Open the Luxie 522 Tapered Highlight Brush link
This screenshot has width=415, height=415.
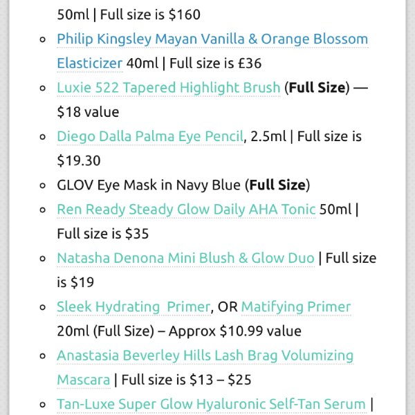[168, 88]
